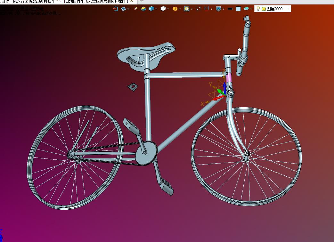
Task: Select the white cube display icon
Action: coord(163,9)
